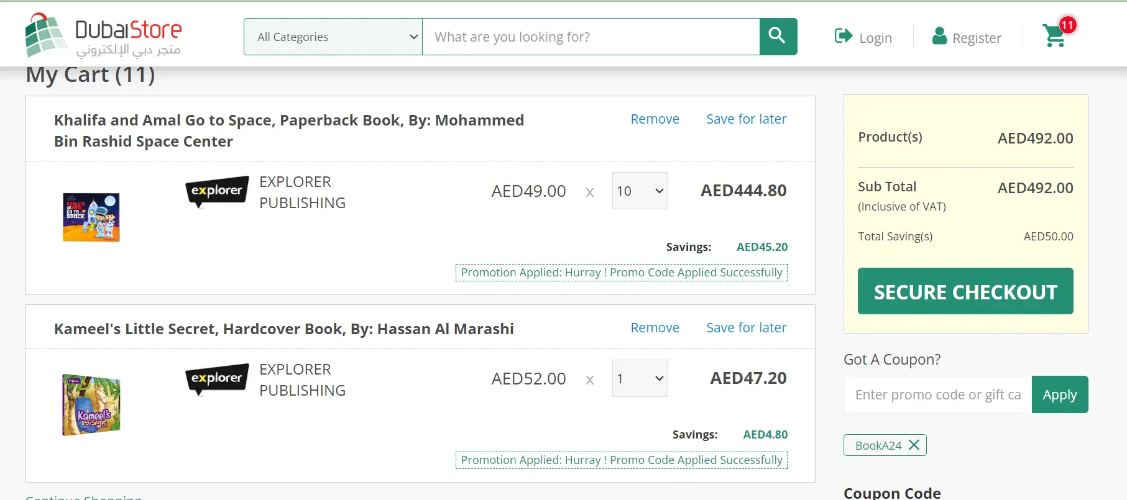Click the Login link

pos(875,38)
